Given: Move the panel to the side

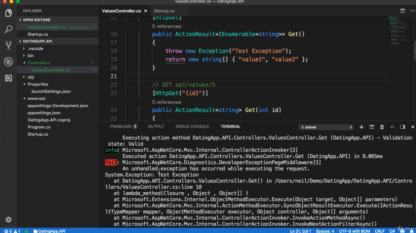Looking at the screenshot, I should pyautogui.click(x=402, y=127).
